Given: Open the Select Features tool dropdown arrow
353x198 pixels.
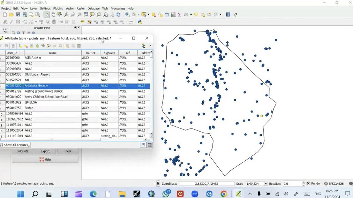Looking at the screenshot, I should coord(149,15).
